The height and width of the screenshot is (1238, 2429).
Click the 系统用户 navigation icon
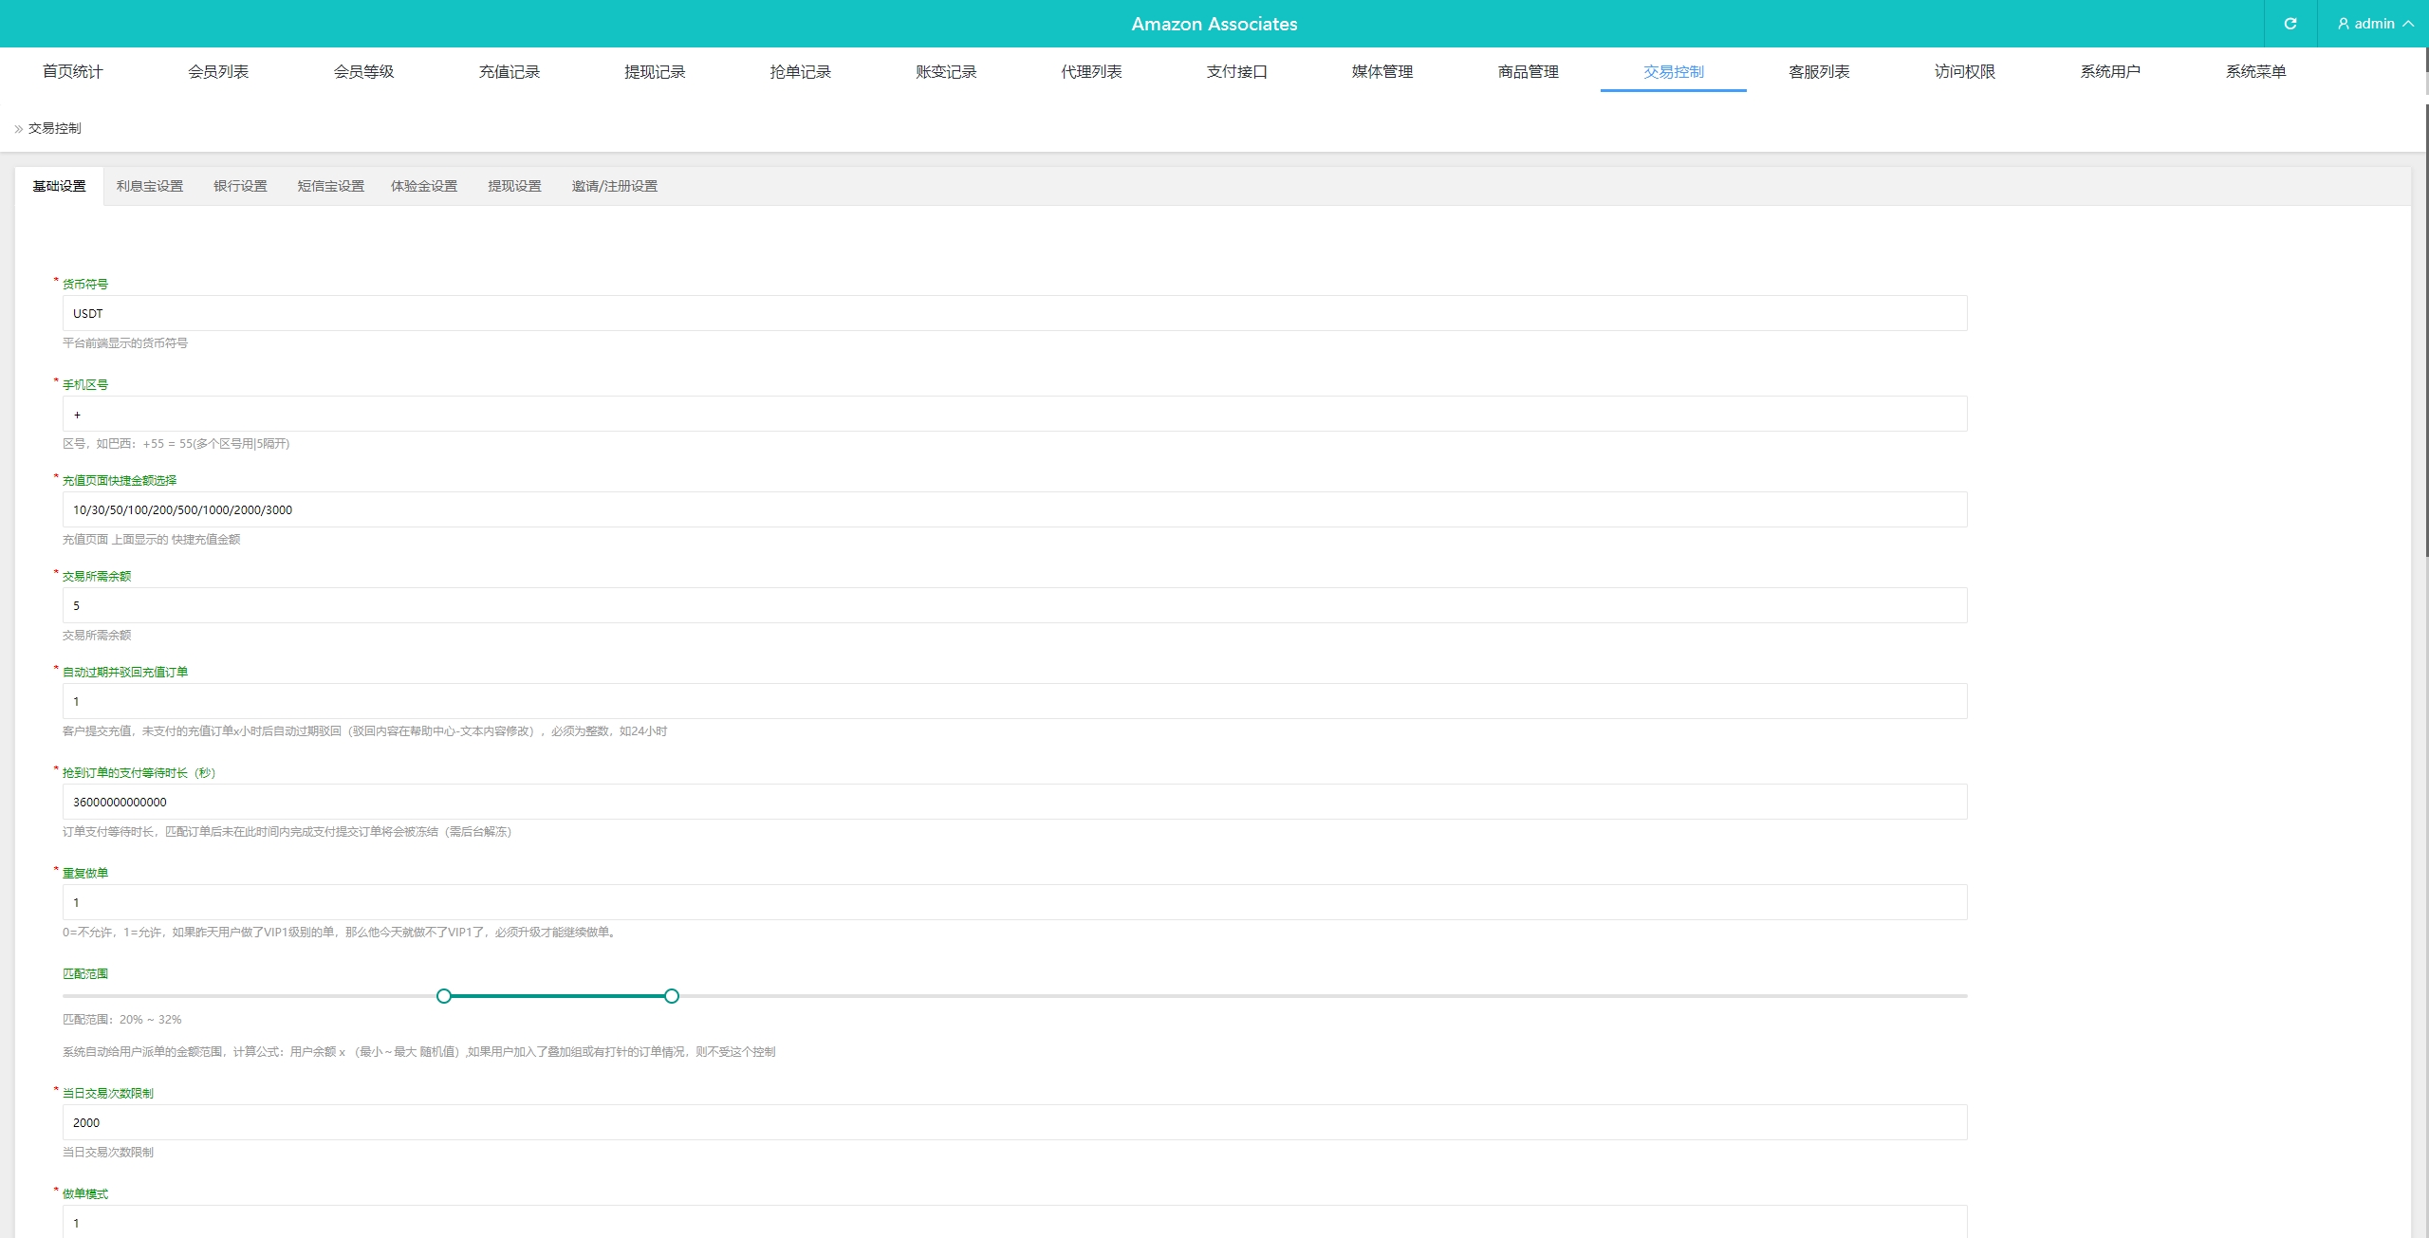coord(2111,71)
